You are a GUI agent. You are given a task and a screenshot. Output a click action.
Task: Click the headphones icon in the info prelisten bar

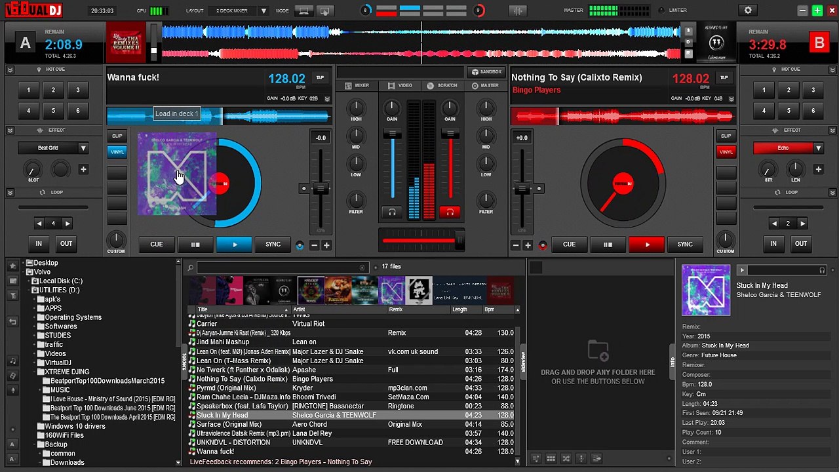point(822,270)
